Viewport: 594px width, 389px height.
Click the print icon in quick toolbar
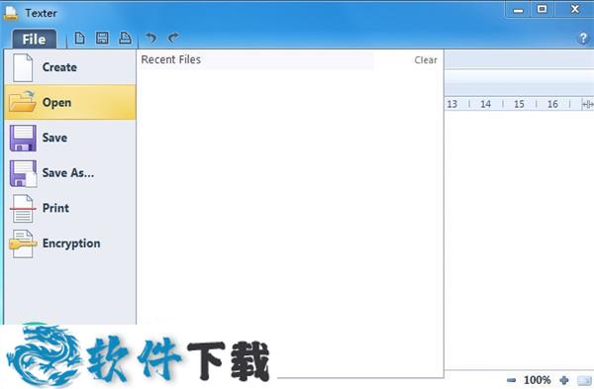point(125,38)
